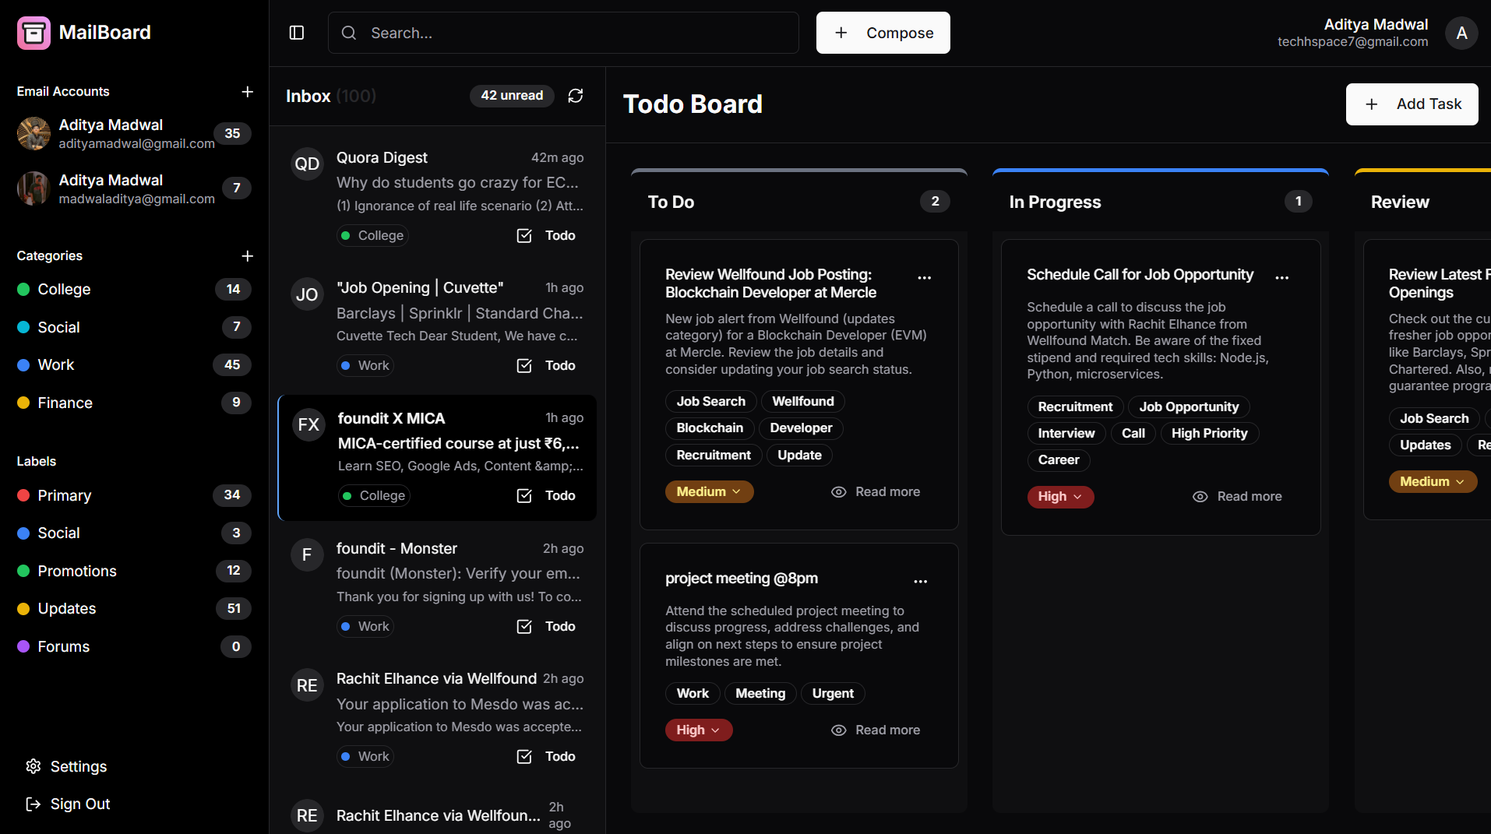Viewport: 1491px width, 834px height.
Task: Click Todo checkbox on foundit Monster email
Action: tap(524, 627)
